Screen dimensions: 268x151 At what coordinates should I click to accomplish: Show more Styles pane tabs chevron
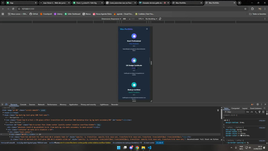click(x=265, y=108)
